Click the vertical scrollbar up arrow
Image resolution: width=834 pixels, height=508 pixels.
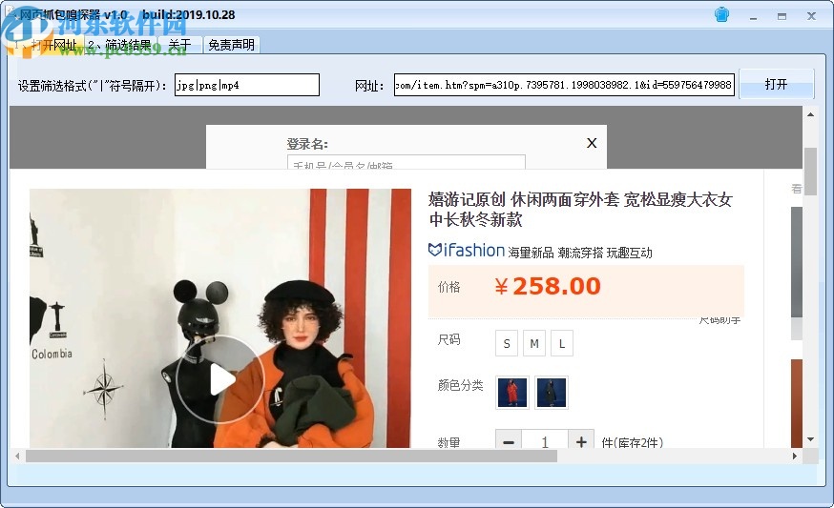tap(810, 114)
